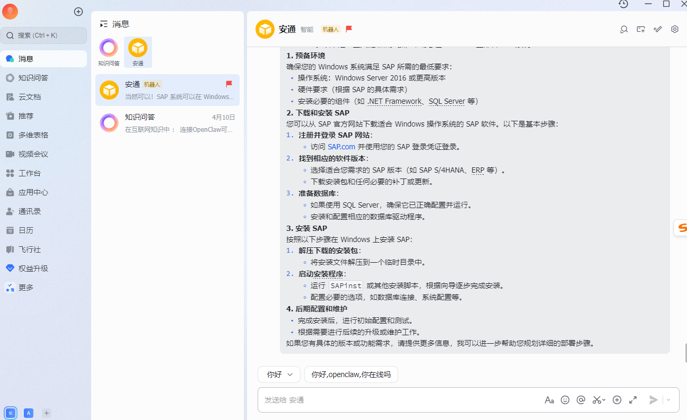The image size is (687, 420).
Task: Open chat settings via the gear icon
Action: tap(675, 29)
